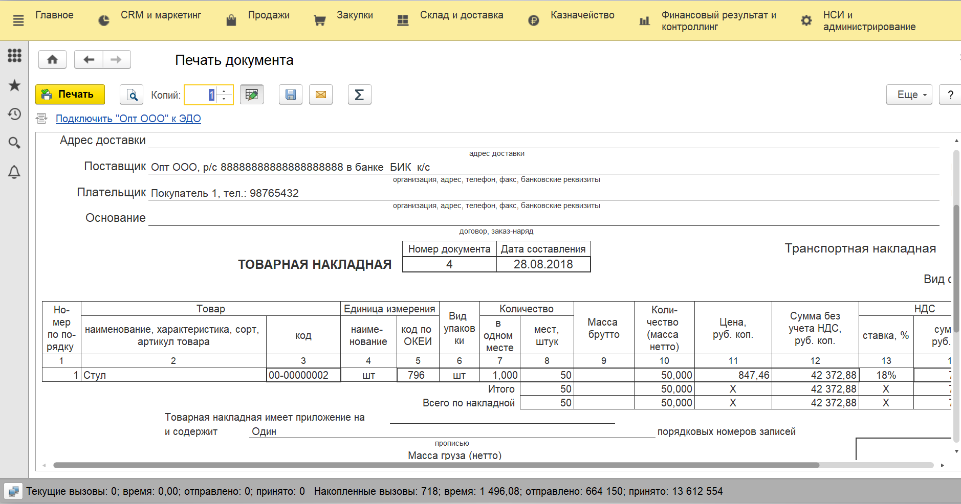Select document number cell 4
This screenshot has width=961, height=504.
449,264
